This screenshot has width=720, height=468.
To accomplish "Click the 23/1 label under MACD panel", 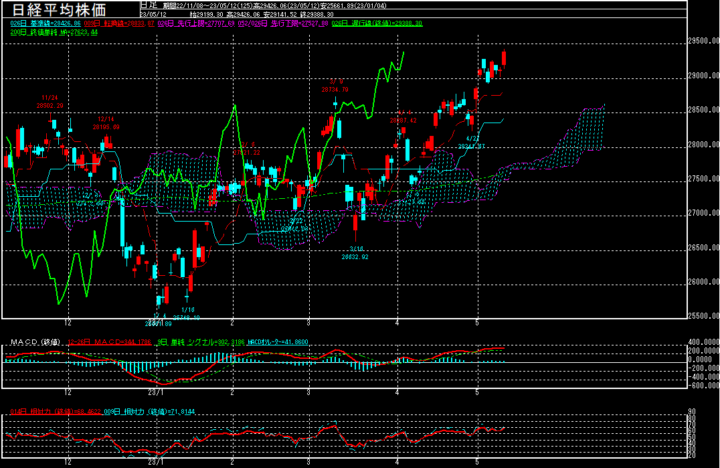I will (156, 393).
